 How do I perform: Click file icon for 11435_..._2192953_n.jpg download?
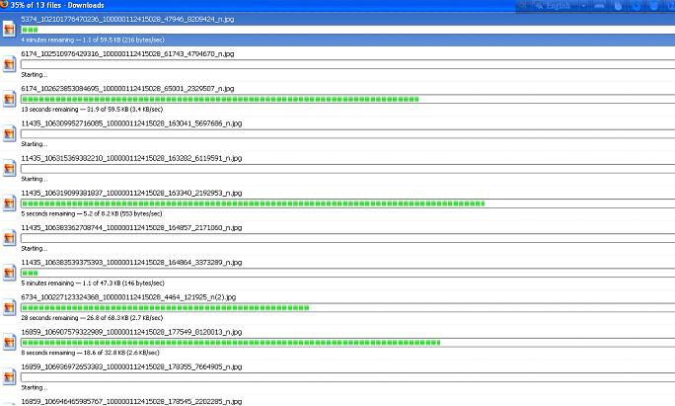[9, 203]
